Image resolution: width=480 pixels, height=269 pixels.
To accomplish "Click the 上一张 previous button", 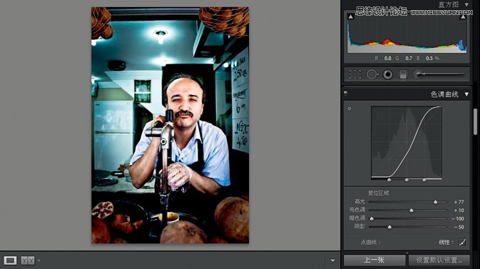I will click(374, 260).
